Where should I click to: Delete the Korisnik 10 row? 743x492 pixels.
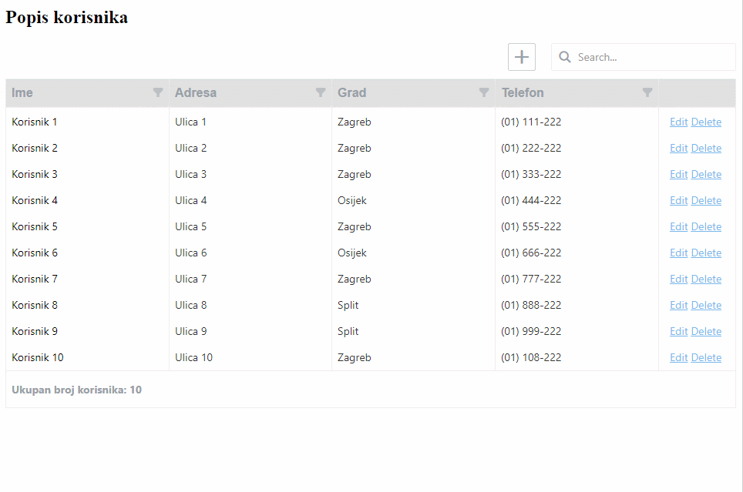point(706,357)
